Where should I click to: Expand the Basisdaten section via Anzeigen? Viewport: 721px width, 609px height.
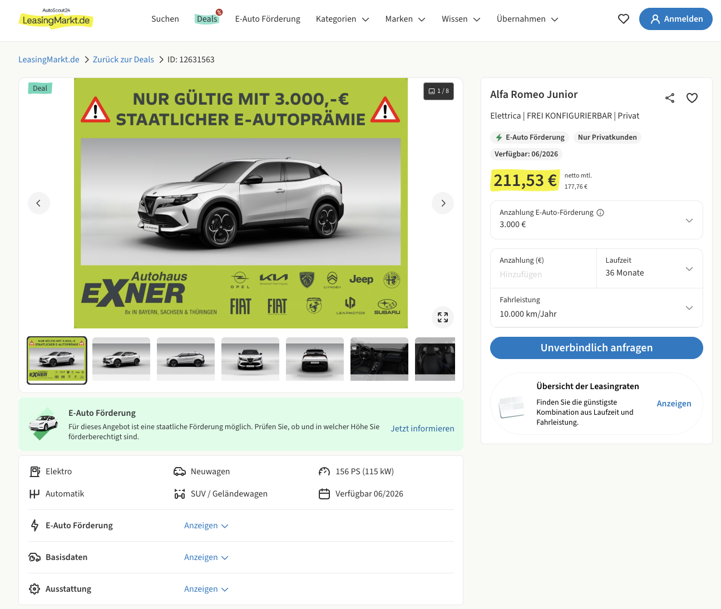pyautogui.click(x=206, y=557)
